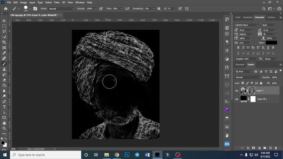Open layer blend mode Normal dropdown

point(248,77)
